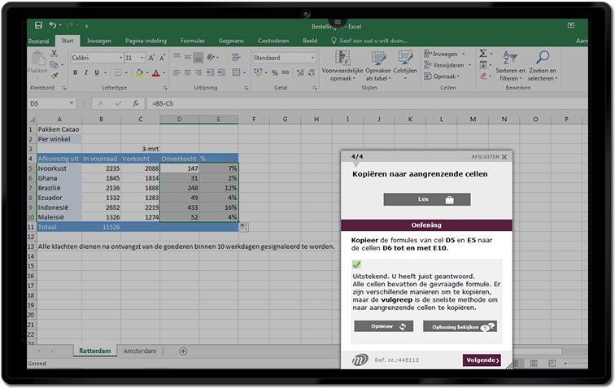The width and height of the screenshot is (615, 388).
Task: Click the Volgende button
Action: point(482,360)
